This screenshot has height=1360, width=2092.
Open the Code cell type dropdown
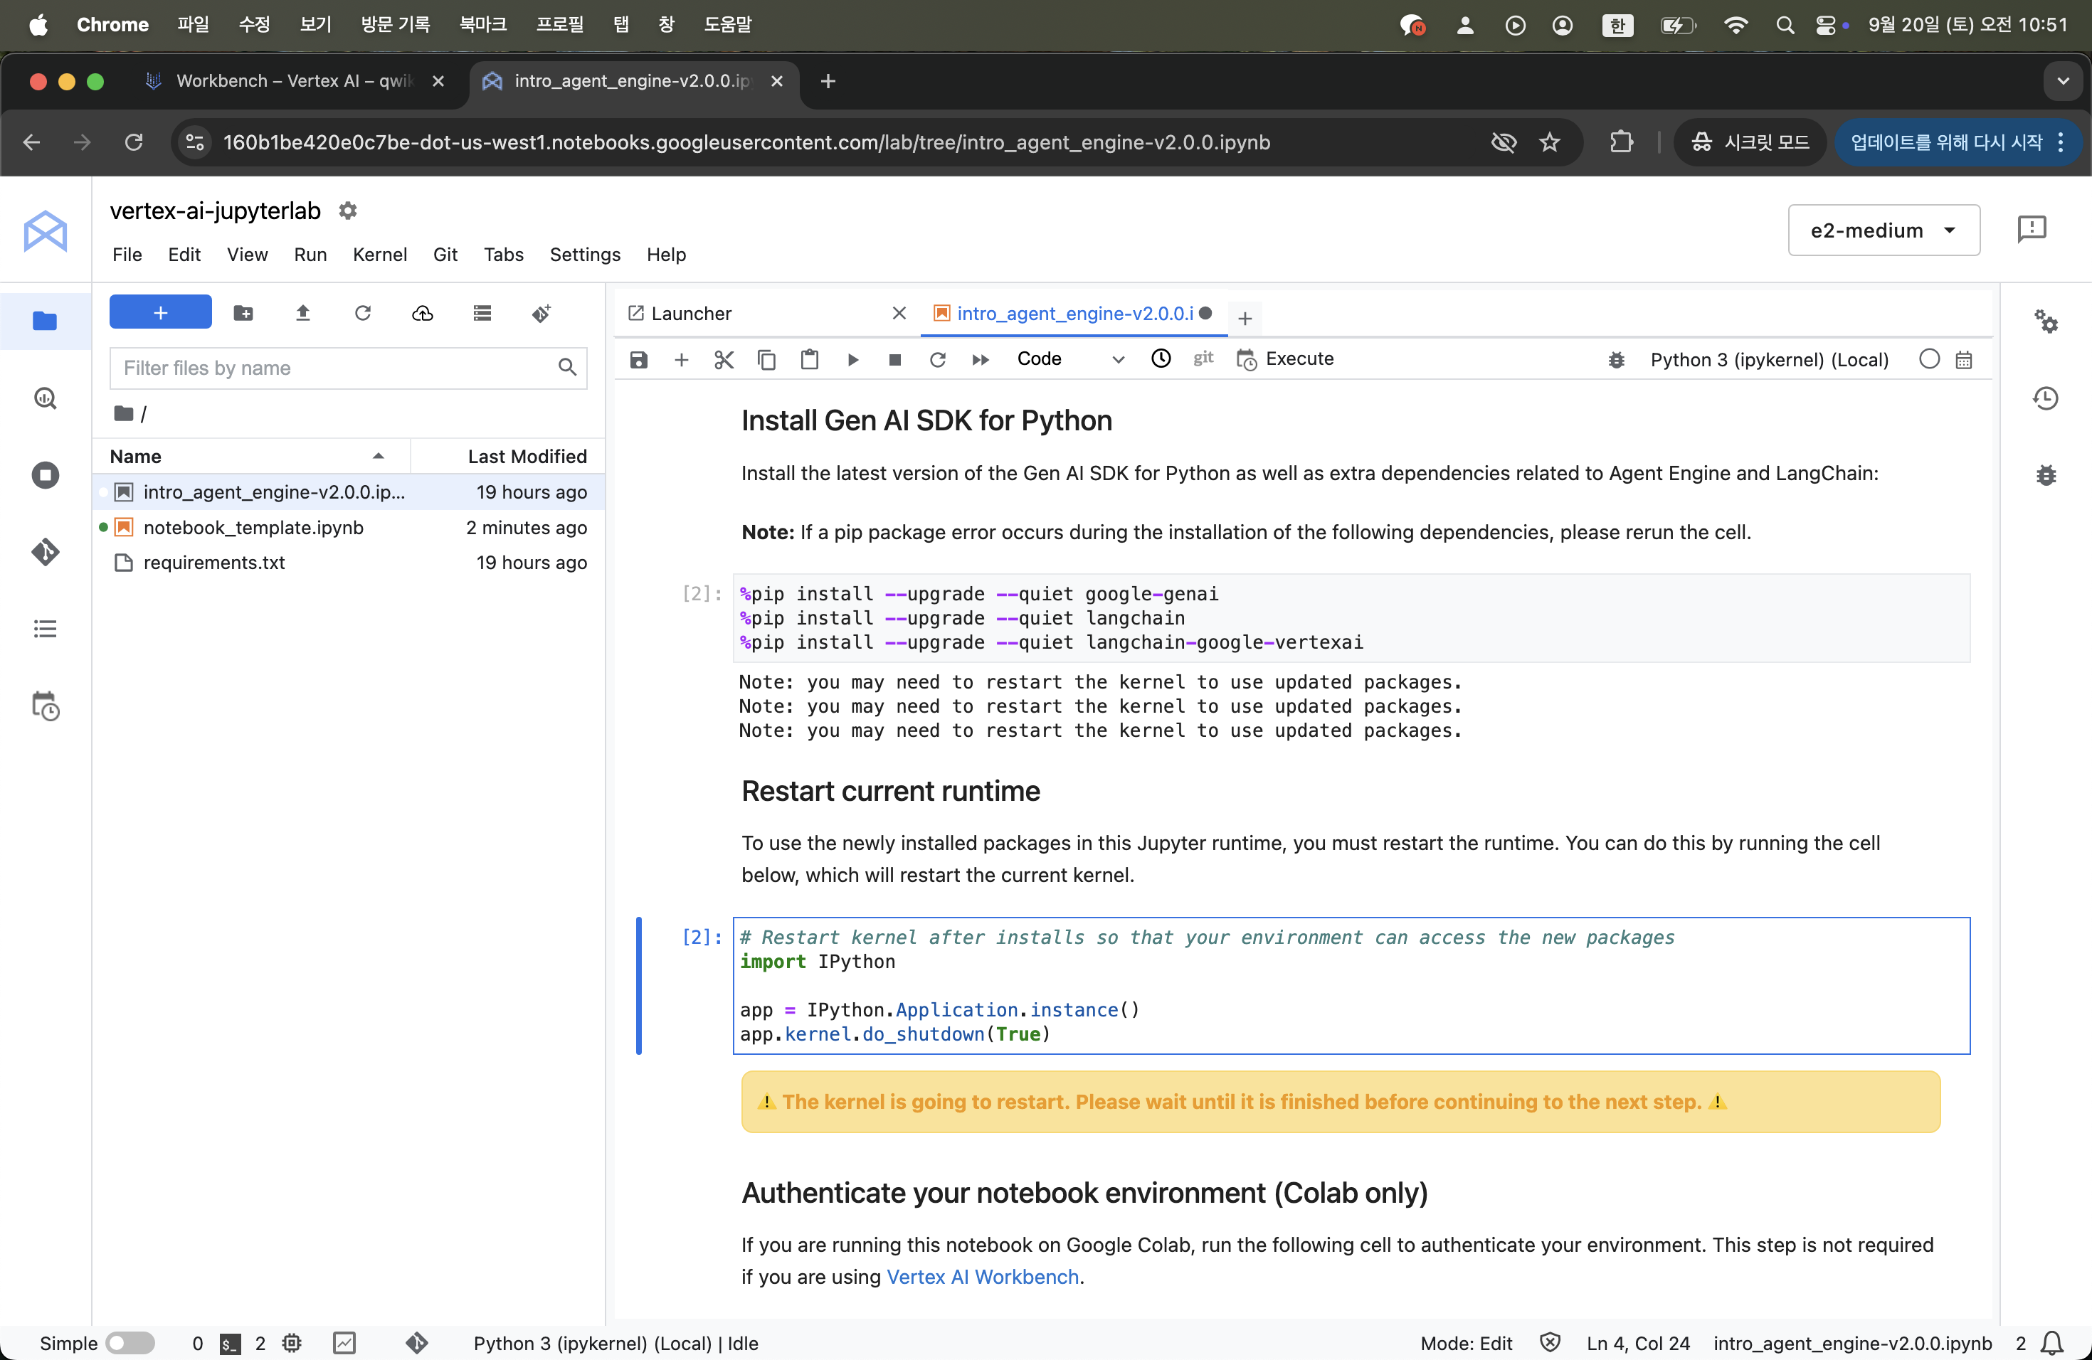tap(1069, 359)
